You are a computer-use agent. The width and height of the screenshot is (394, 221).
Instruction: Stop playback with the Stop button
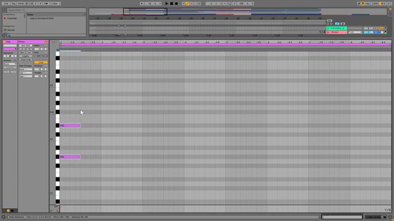click(x=172, y=4)
